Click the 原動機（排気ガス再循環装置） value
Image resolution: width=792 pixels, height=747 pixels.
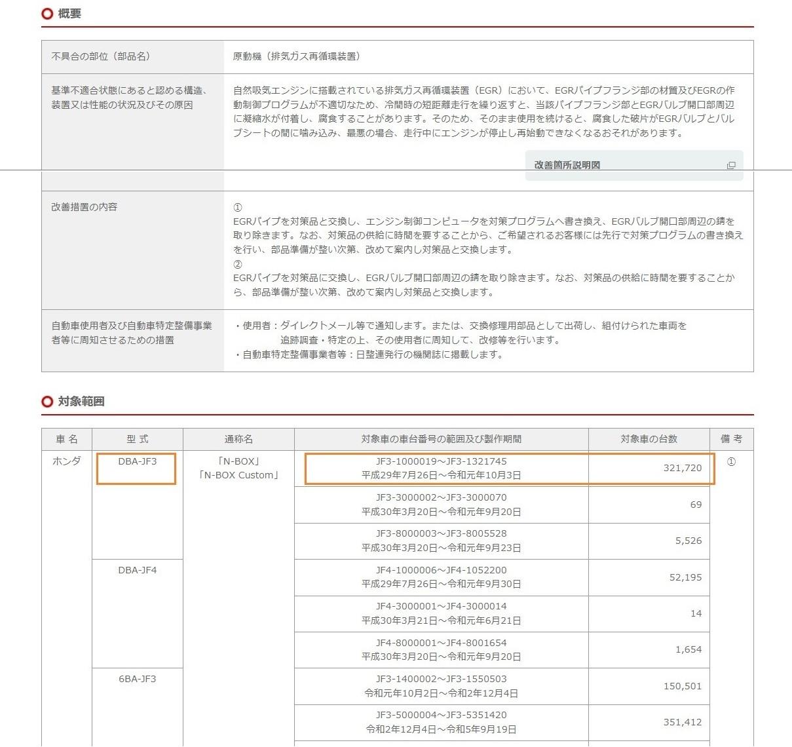pos(297,56)
